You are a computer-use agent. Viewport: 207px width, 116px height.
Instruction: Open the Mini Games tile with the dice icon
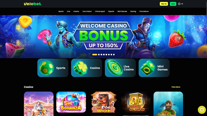pyautogui.click(x=154, y=68)
